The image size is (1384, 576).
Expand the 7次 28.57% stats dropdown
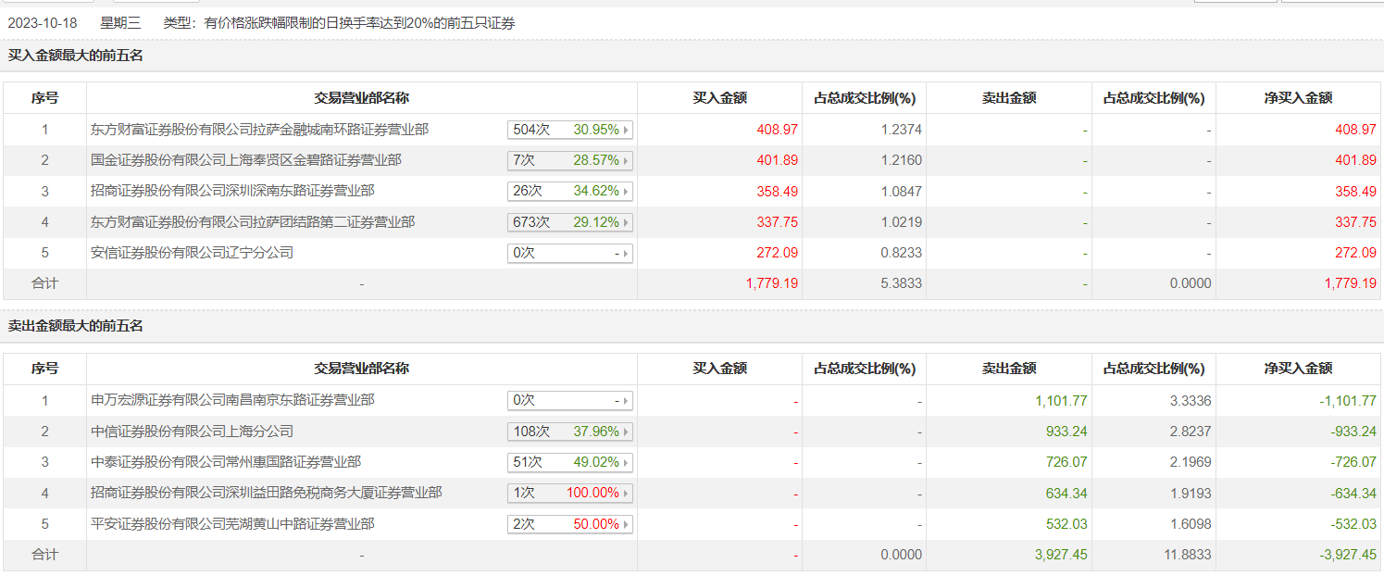click(x=626, y=161)
